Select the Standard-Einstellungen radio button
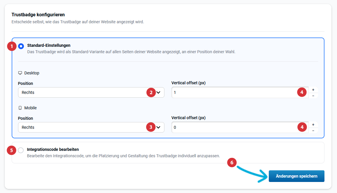Image resolution: width=337 pixels, height=193 pixels. click(21, 46)
